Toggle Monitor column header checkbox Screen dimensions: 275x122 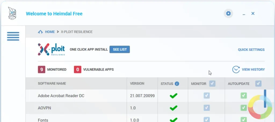[212, 83]
